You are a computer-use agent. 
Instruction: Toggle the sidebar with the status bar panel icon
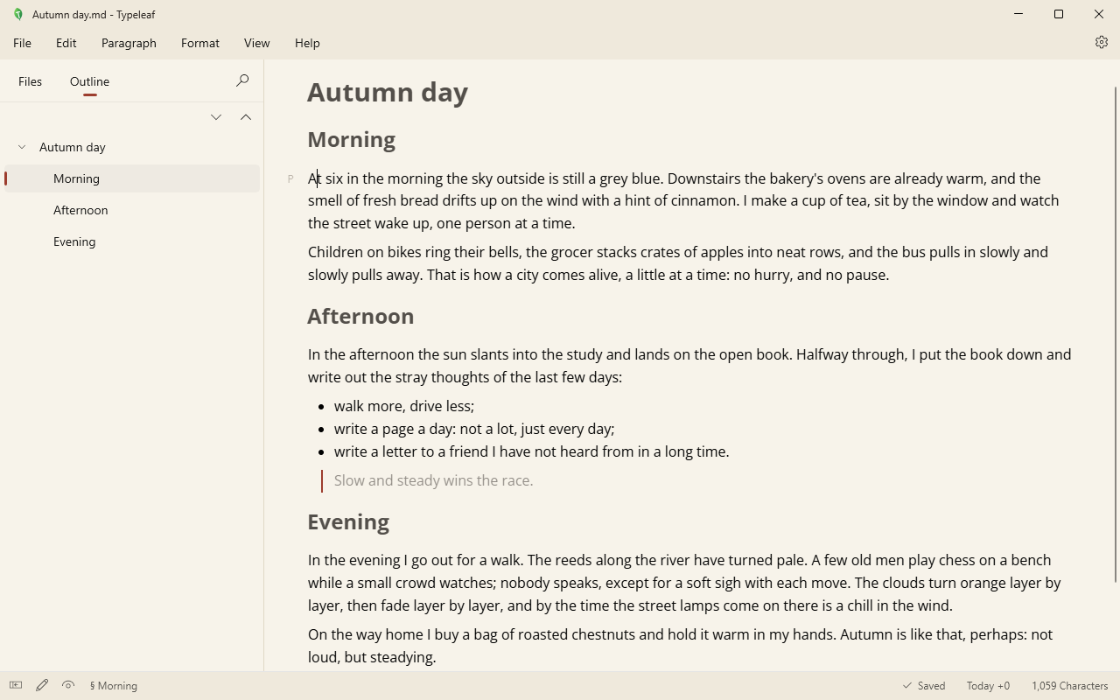tap(16, 685)
